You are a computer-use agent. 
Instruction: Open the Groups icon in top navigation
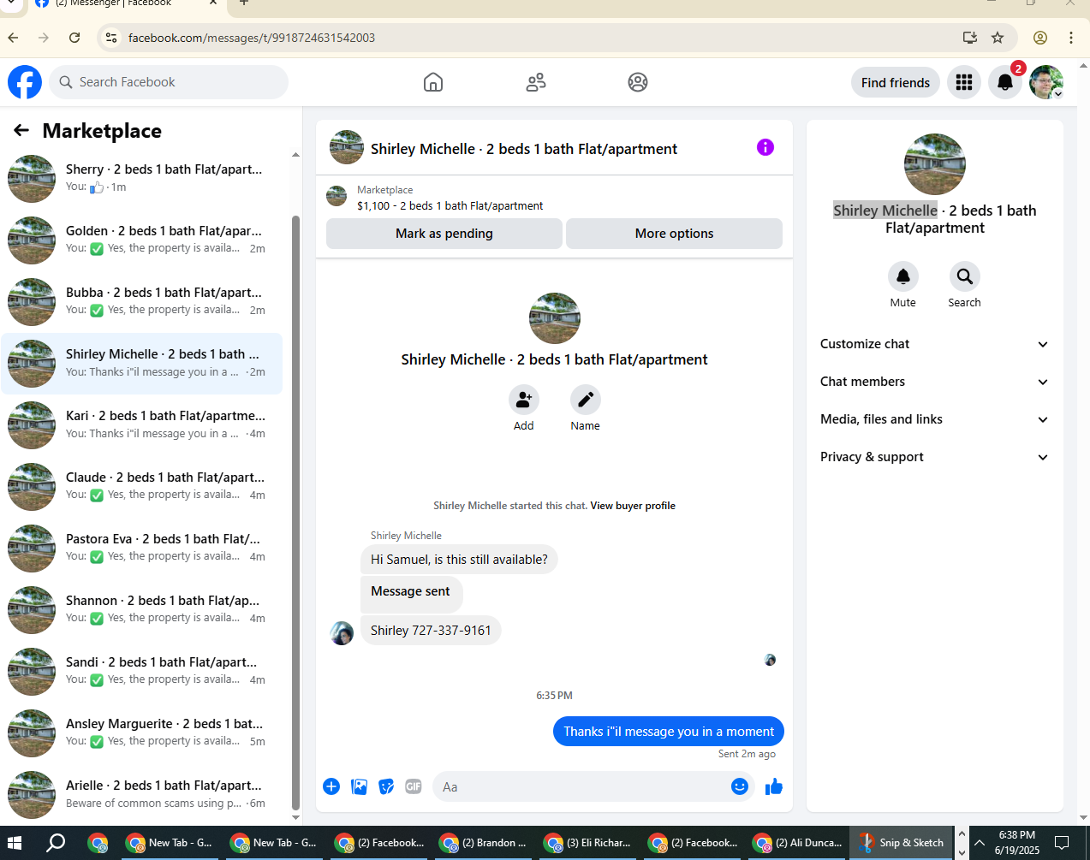tap(638, 82)
